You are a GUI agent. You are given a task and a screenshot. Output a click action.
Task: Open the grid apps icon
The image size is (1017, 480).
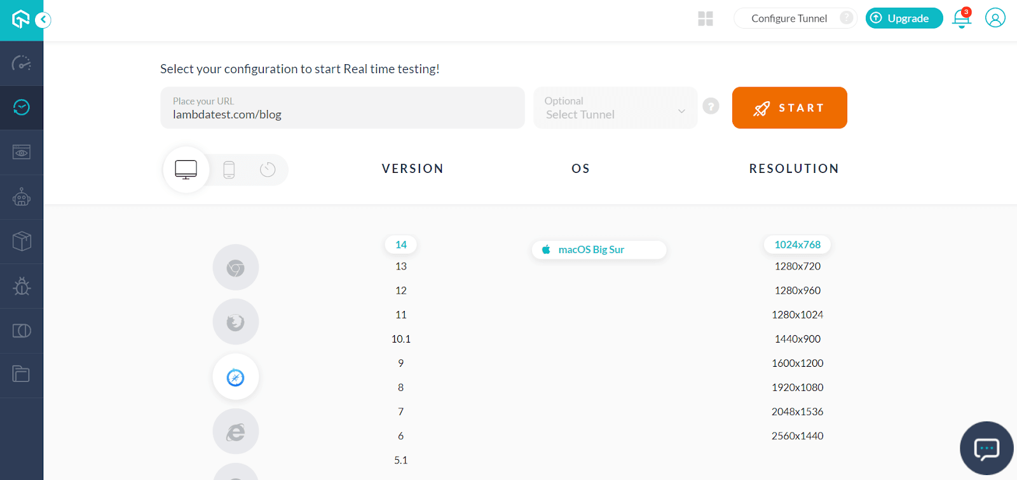point(706,18)
